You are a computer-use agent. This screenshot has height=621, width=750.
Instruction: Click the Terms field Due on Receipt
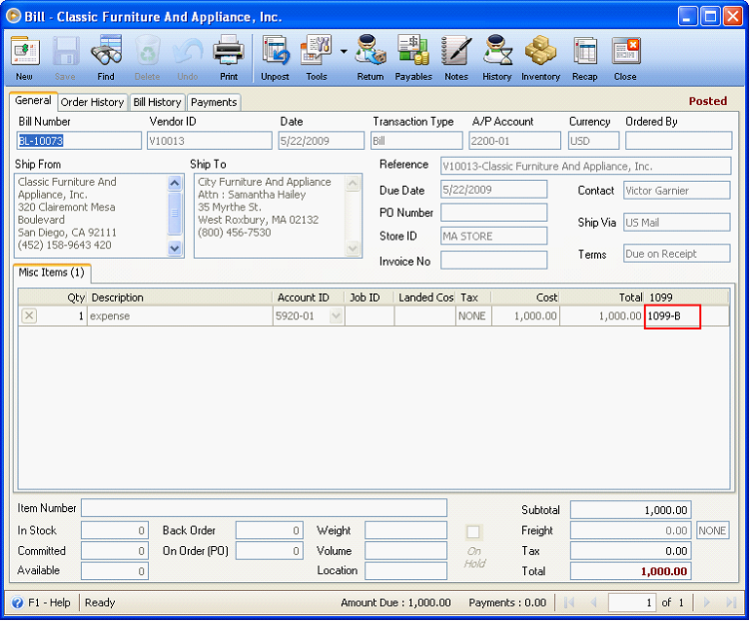pos(677,254)
